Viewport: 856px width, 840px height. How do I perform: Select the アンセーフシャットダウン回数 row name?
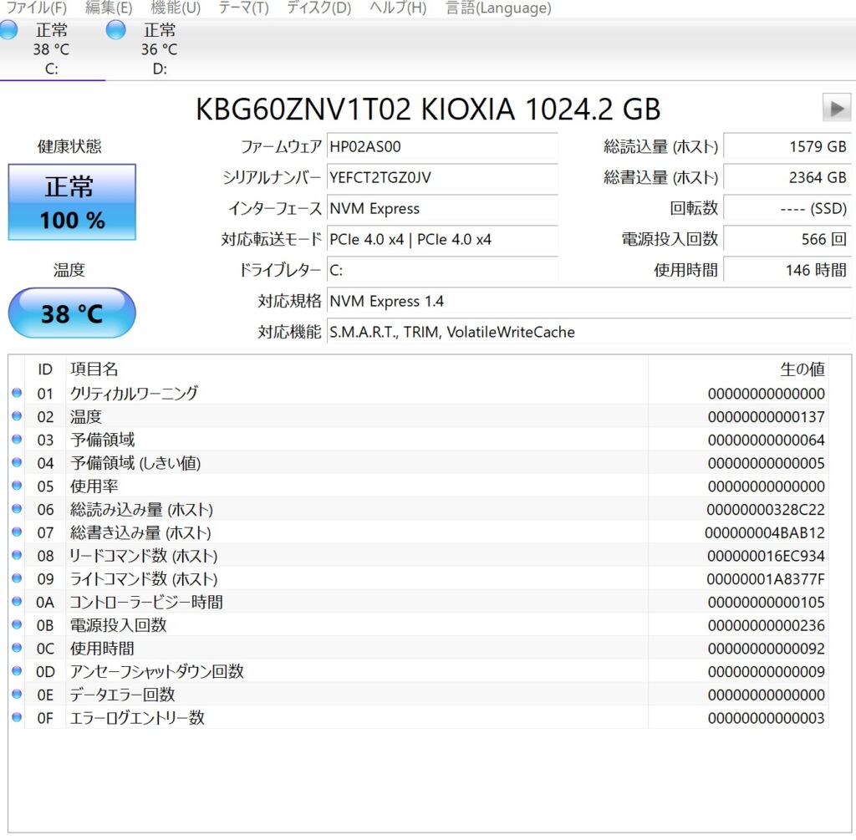coord(156,672)
